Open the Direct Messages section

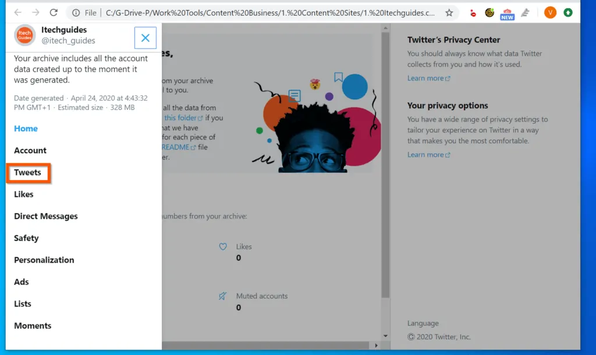tap(45, 216)
